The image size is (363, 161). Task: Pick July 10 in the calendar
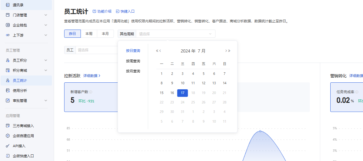(182, 83)
